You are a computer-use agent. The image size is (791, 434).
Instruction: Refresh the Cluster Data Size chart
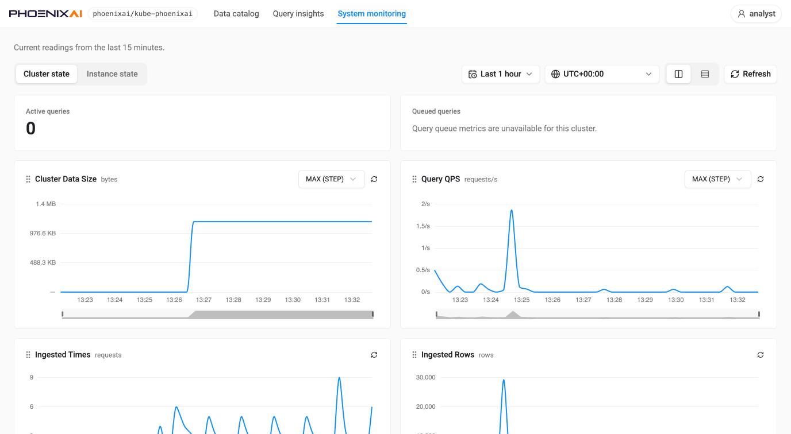(374, 179)
